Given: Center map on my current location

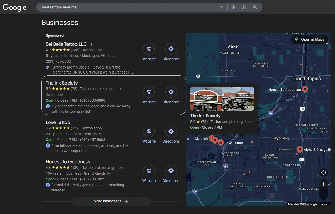Looking at the screenshot, I should pyautogui.click(x=324, y=173).
